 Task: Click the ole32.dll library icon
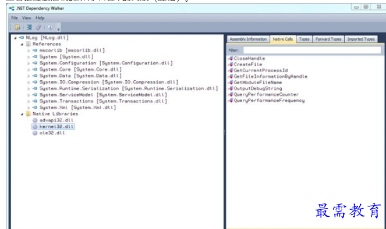(x=35, y=133)
